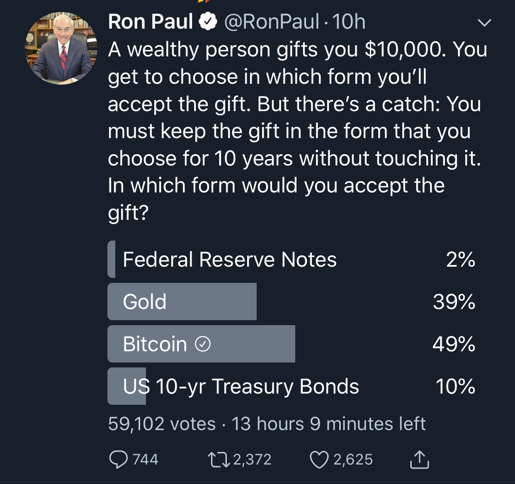Click the 2,625 likes count
The height and width of the screenshot is (484, 515).
pos(353,460)
